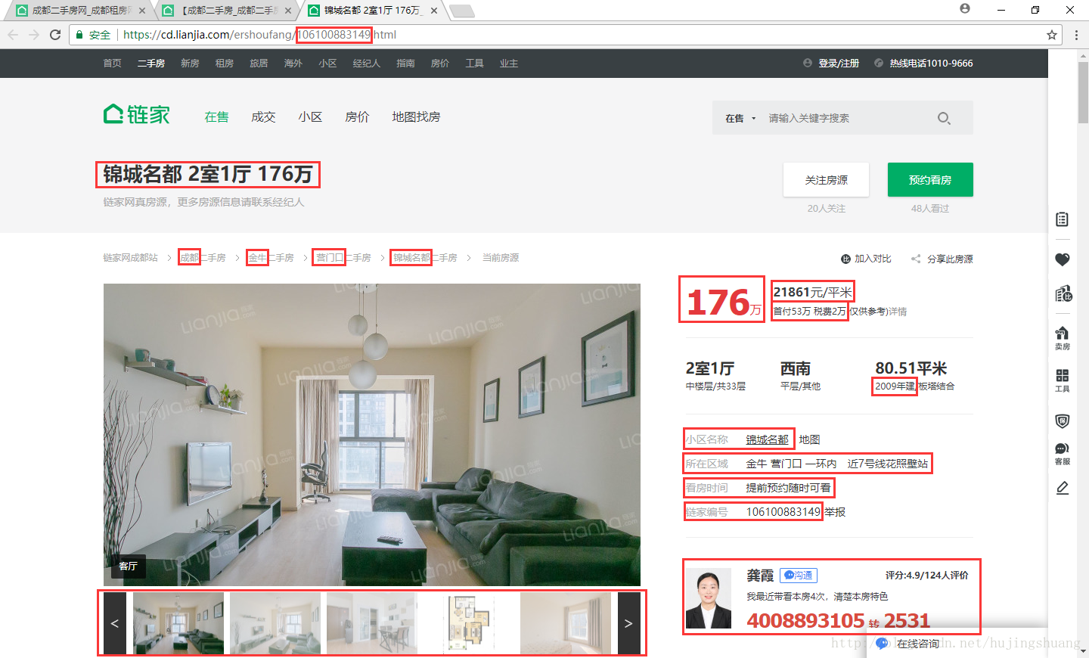The height and width of the screenshot is (658, 1089).
Task: Open the building compare (比) sidebar icon
Action: click(1063, 293)
